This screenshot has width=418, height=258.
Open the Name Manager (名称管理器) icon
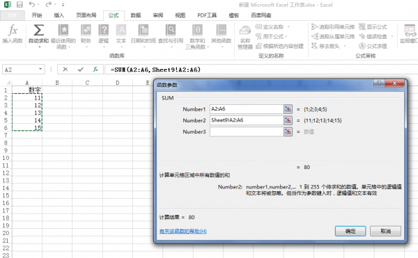(x=245, y=31)
